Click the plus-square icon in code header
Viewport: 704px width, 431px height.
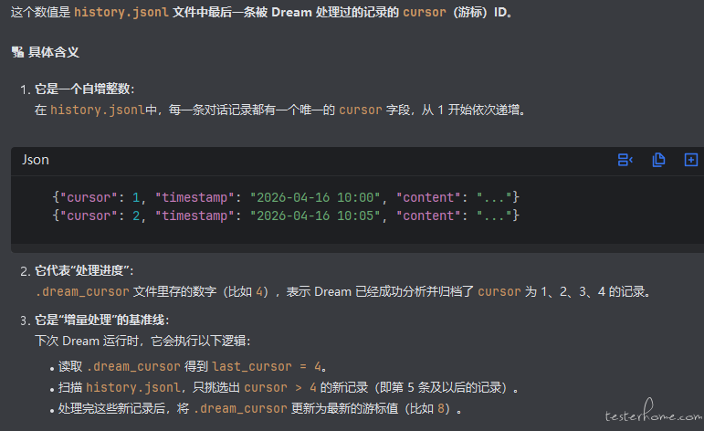[x=690, y=160]
